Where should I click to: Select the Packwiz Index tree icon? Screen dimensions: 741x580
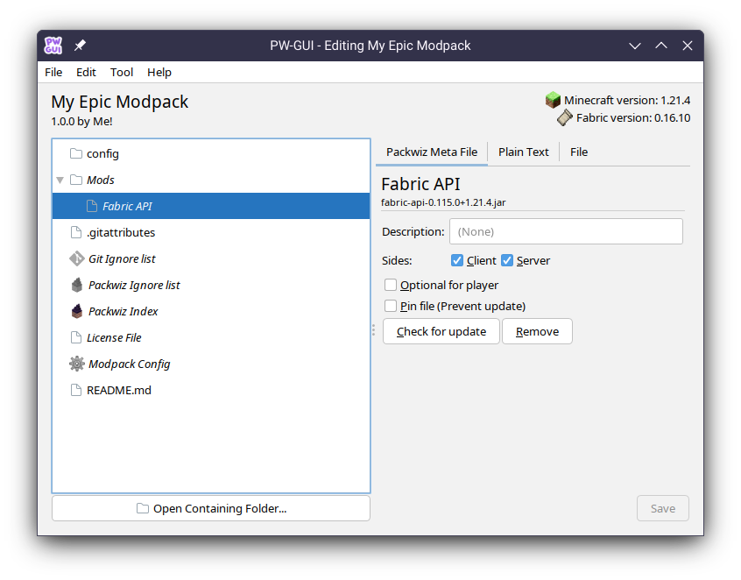(76, 311)
